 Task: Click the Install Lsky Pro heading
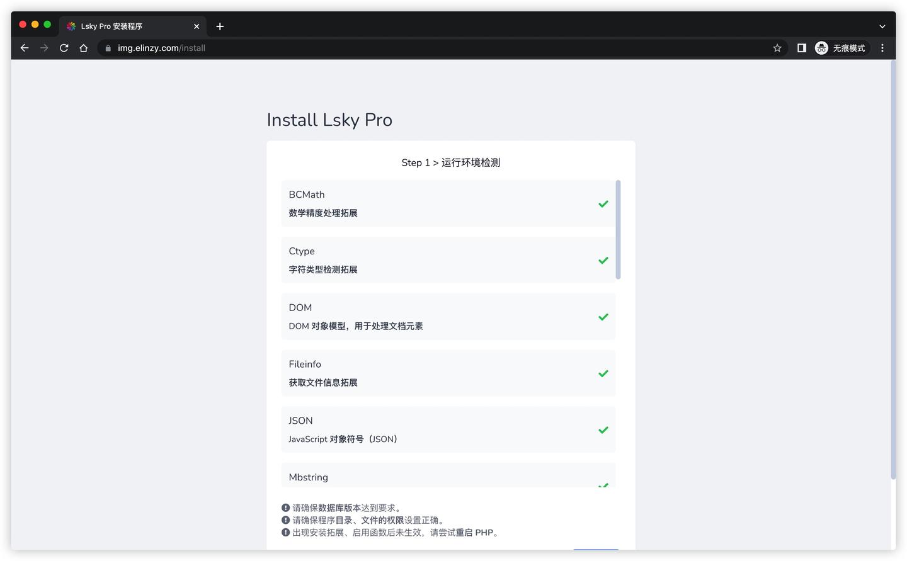[329, 120]
